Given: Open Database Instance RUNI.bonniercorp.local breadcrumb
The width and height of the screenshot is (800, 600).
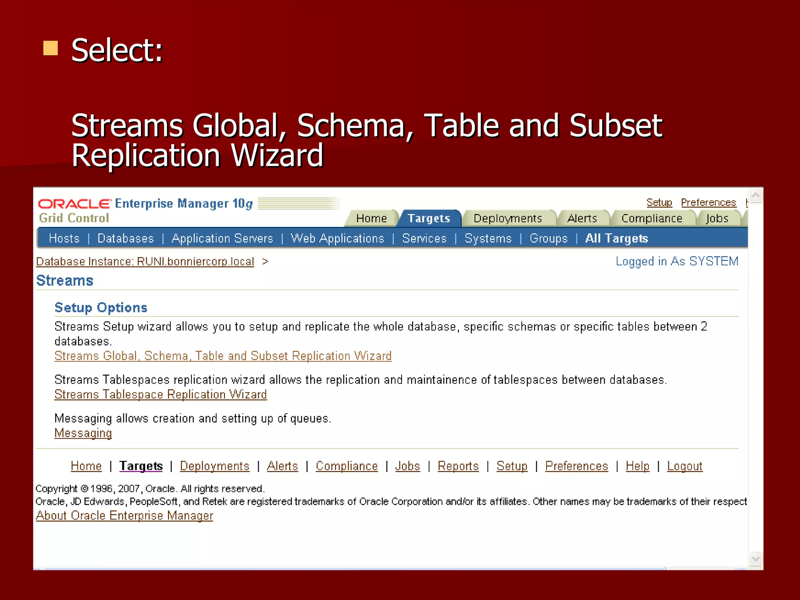Looking at the screenshot, I should pyautogui.click(x=145, y=261).
